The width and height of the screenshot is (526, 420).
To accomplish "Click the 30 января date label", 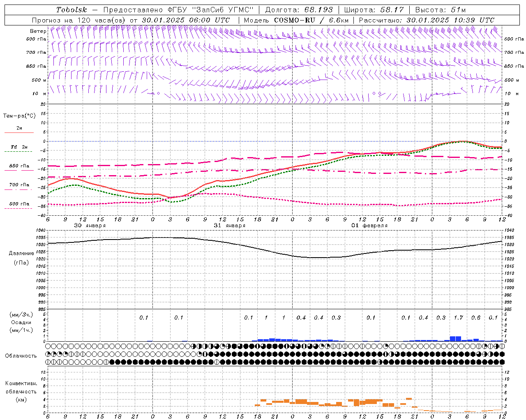I will [90, 226].
